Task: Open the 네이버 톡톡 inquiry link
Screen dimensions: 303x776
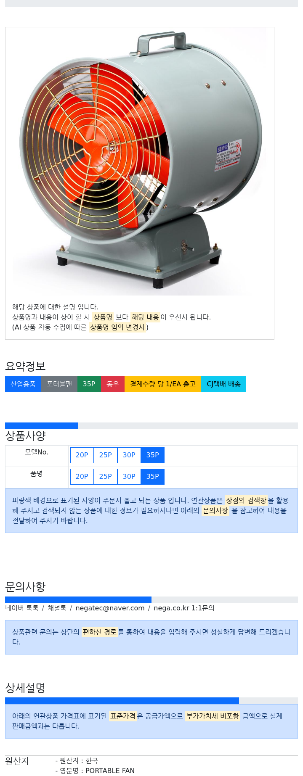Action: pyautogui.click(x=22, y=608)
